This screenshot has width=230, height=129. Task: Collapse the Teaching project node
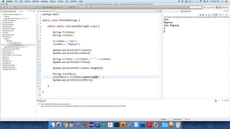(x=3, y=37)
